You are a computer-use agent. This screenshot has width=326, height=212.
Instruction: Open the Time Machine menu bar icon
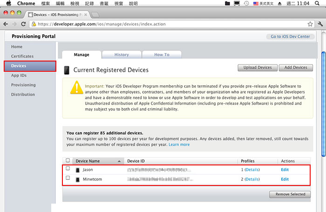(246, 3)
